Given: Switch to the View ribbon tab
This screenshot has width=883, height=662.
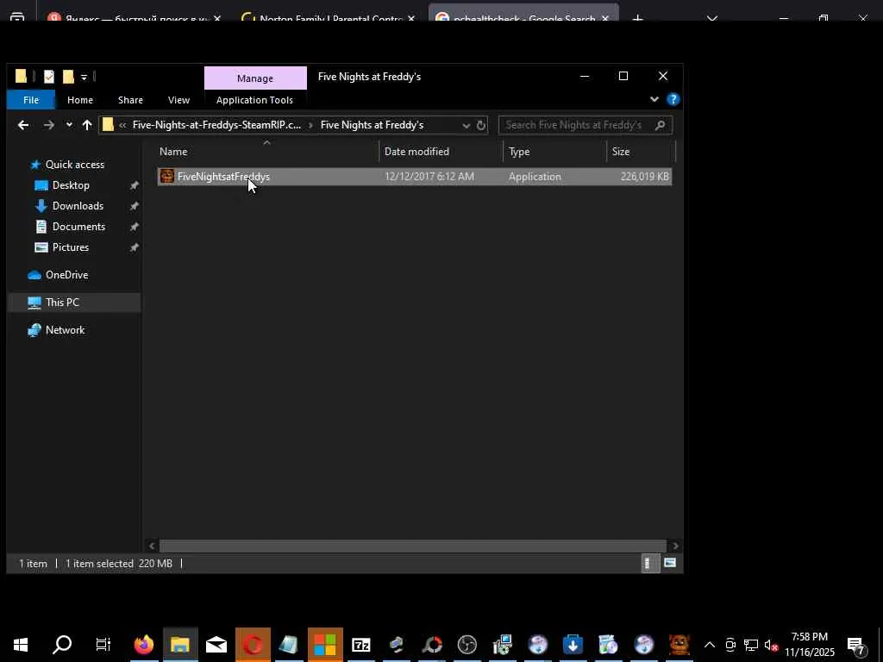Looking at the screenshot, I should point(178,100).
